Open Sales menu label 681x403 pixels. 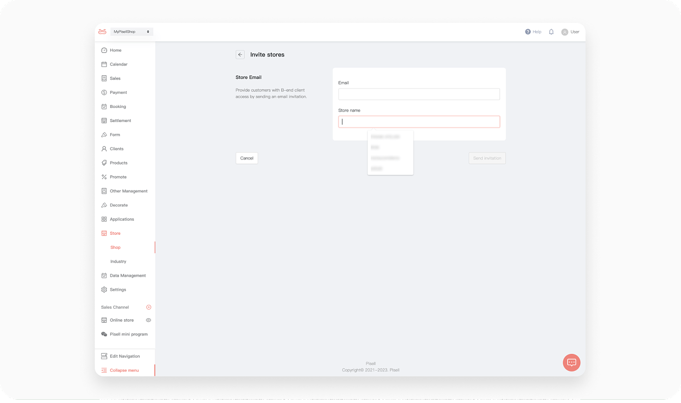tap(115, 78)
